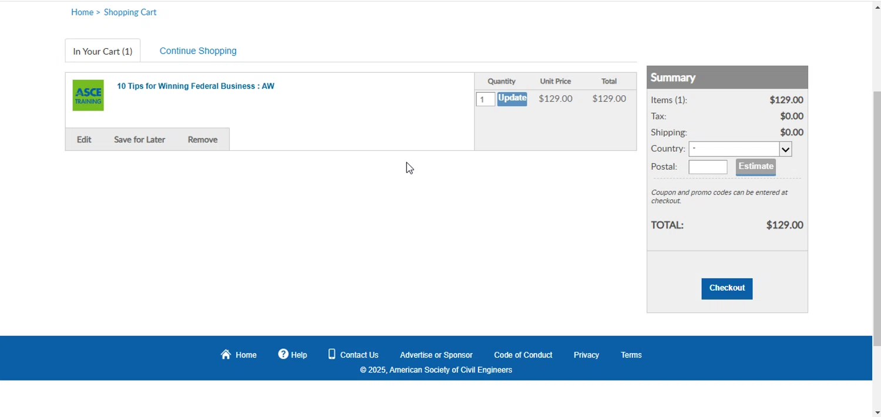Image resolution: width=881 pixels, height=417 pixels.
Task: Open the ASCE Training product thumbnail
Action: pyautogui.click(x=88, y=95)
